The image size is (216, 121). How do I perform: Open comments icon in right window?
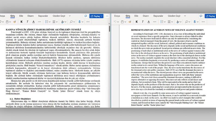point(201,16)
